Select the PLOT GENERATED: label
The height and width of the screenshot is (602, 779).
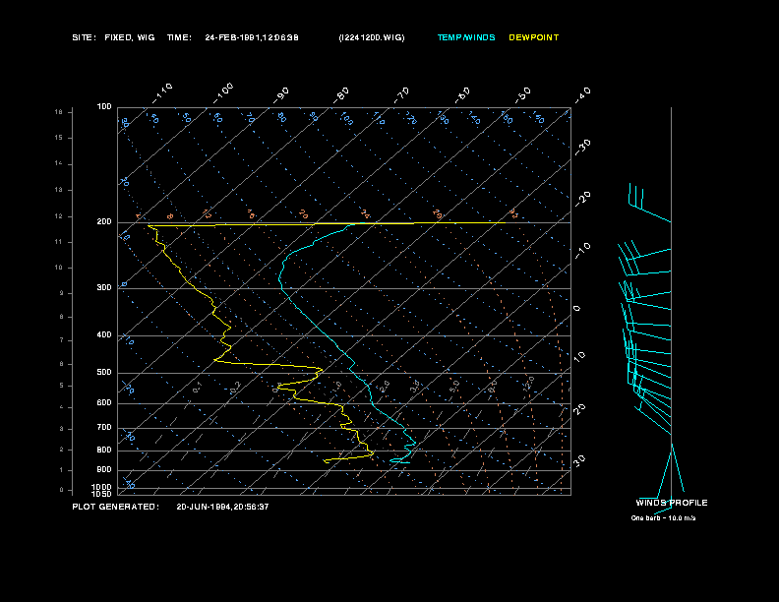point(116,507)
